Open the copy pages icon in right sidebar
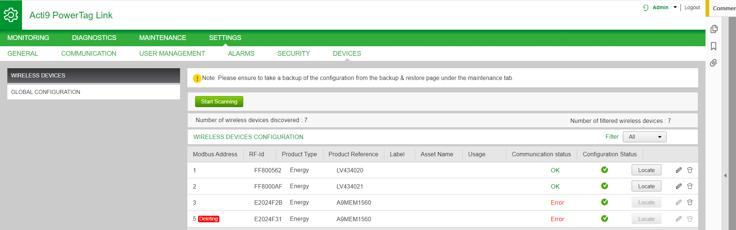 [714, 29]
